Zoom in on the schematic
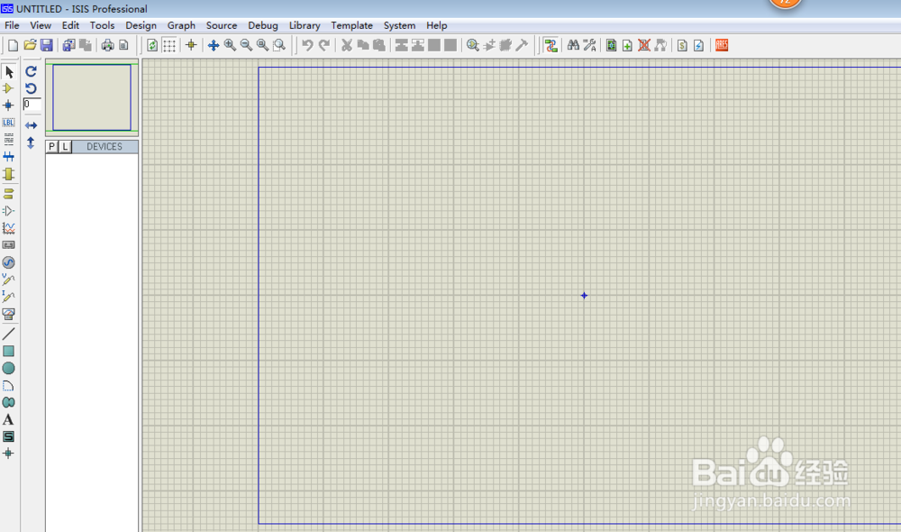Screen dimensions: 901x532 230,45
